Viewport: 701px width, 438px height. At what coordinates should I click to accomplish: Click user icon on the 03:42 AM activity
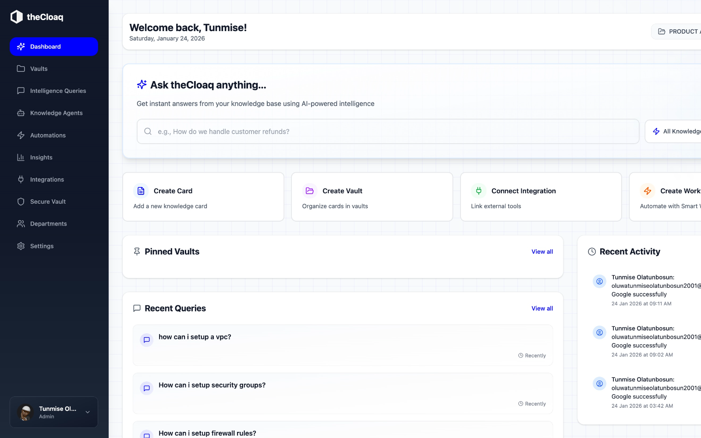click(x=599, y=384)
